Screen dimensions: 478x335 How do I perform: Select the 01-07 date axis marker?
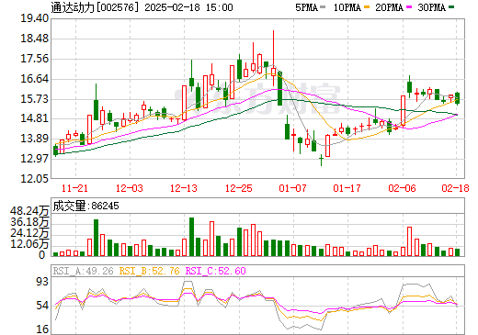coord(293,188)
